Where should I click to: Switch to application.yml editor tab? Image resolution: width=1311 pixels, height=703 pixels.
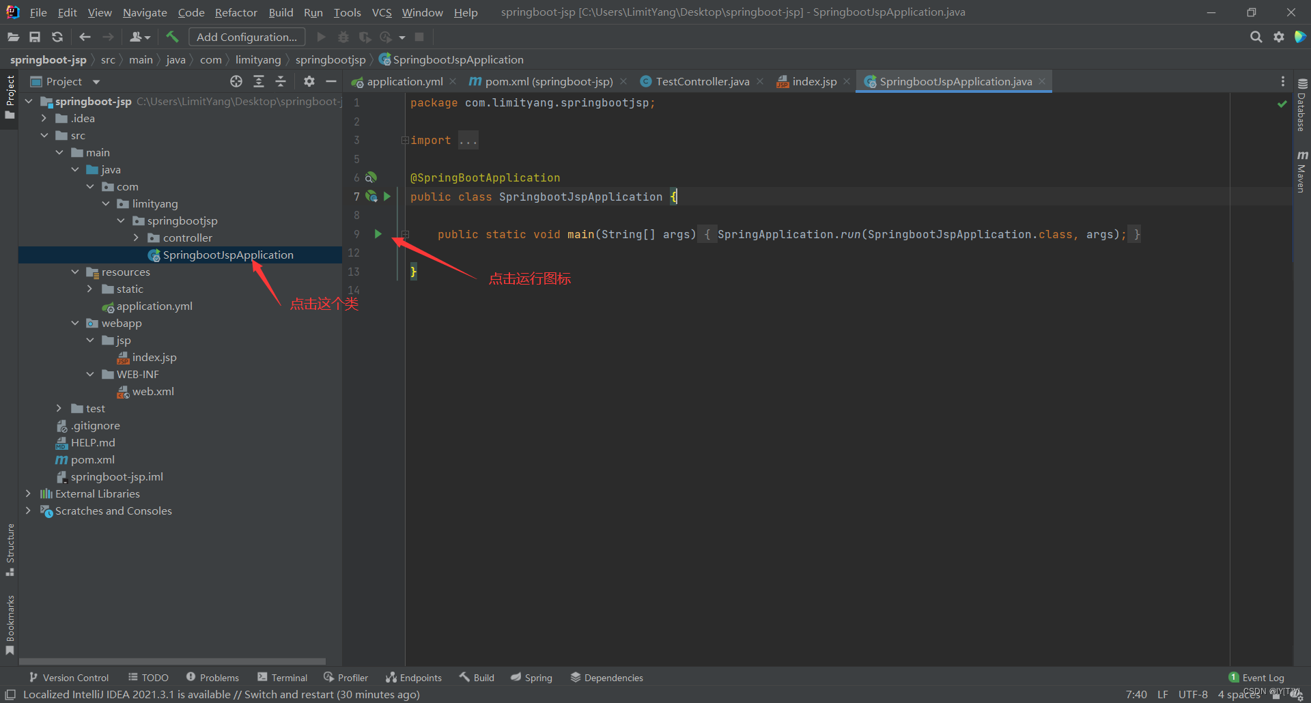404,81
